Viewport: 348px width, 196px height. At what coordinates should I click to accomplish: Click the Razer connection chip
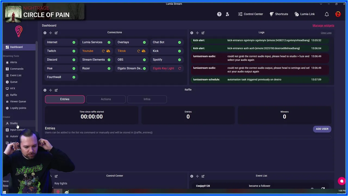pyautogui.click(x=97, y=68)
